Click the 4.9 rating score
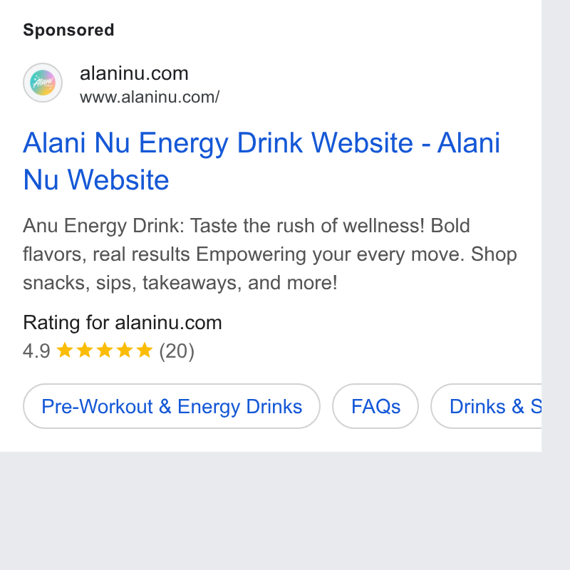Viewport: 570px width, 570px height. coord(36,351)
